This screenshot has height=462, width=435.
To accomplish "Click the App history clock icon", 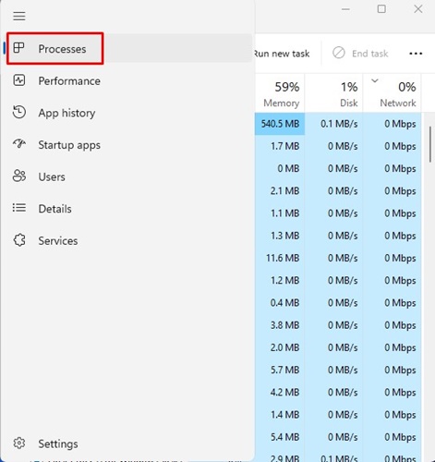I will click(x=19, y=112).
